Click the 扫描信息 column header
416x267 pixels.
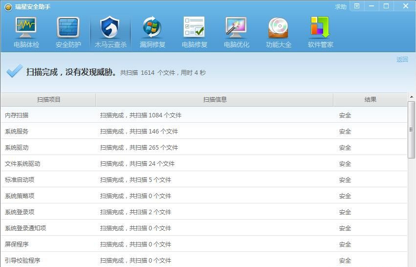click(215, 100)
